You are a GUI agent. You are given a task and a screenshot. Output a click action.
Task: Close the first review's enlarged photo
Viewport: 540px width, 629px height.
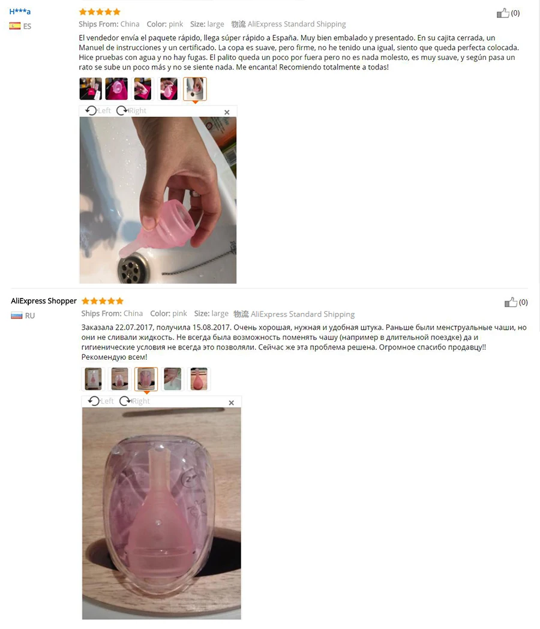coord(227,112)
